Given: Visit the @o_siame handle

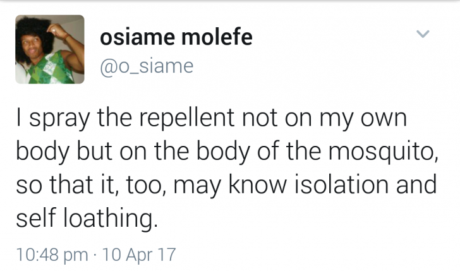Looking at the screenshot, I should [x=147, y=67].
